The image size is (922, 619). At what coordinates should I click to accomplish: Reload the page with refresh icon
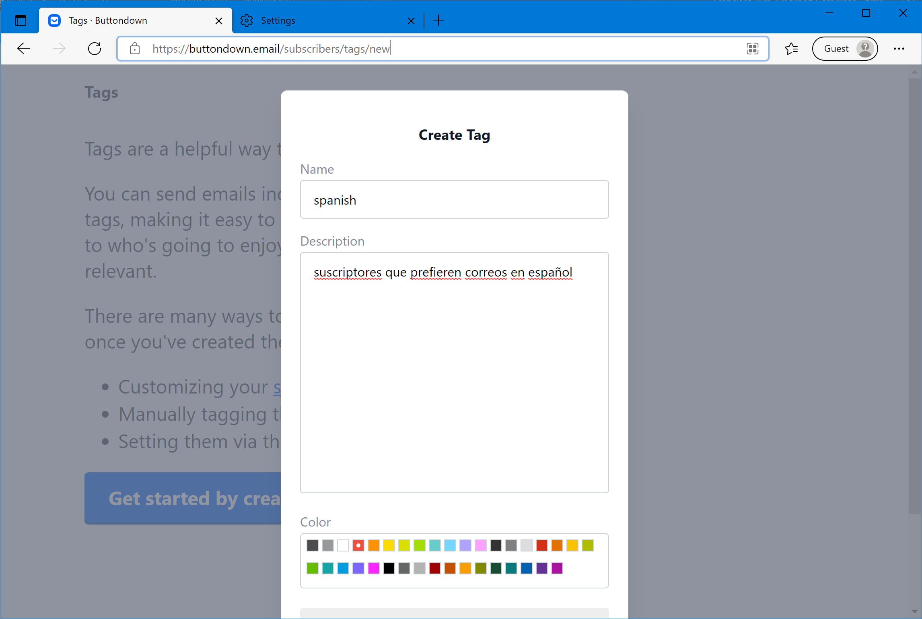[95, 49]
